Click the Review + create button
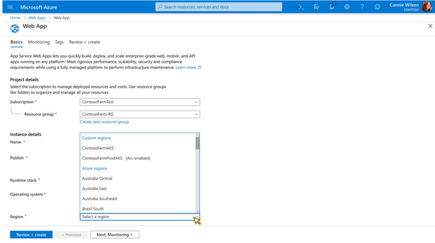The width and height of the screenshot is (435, 243). (x=31, y=235)
